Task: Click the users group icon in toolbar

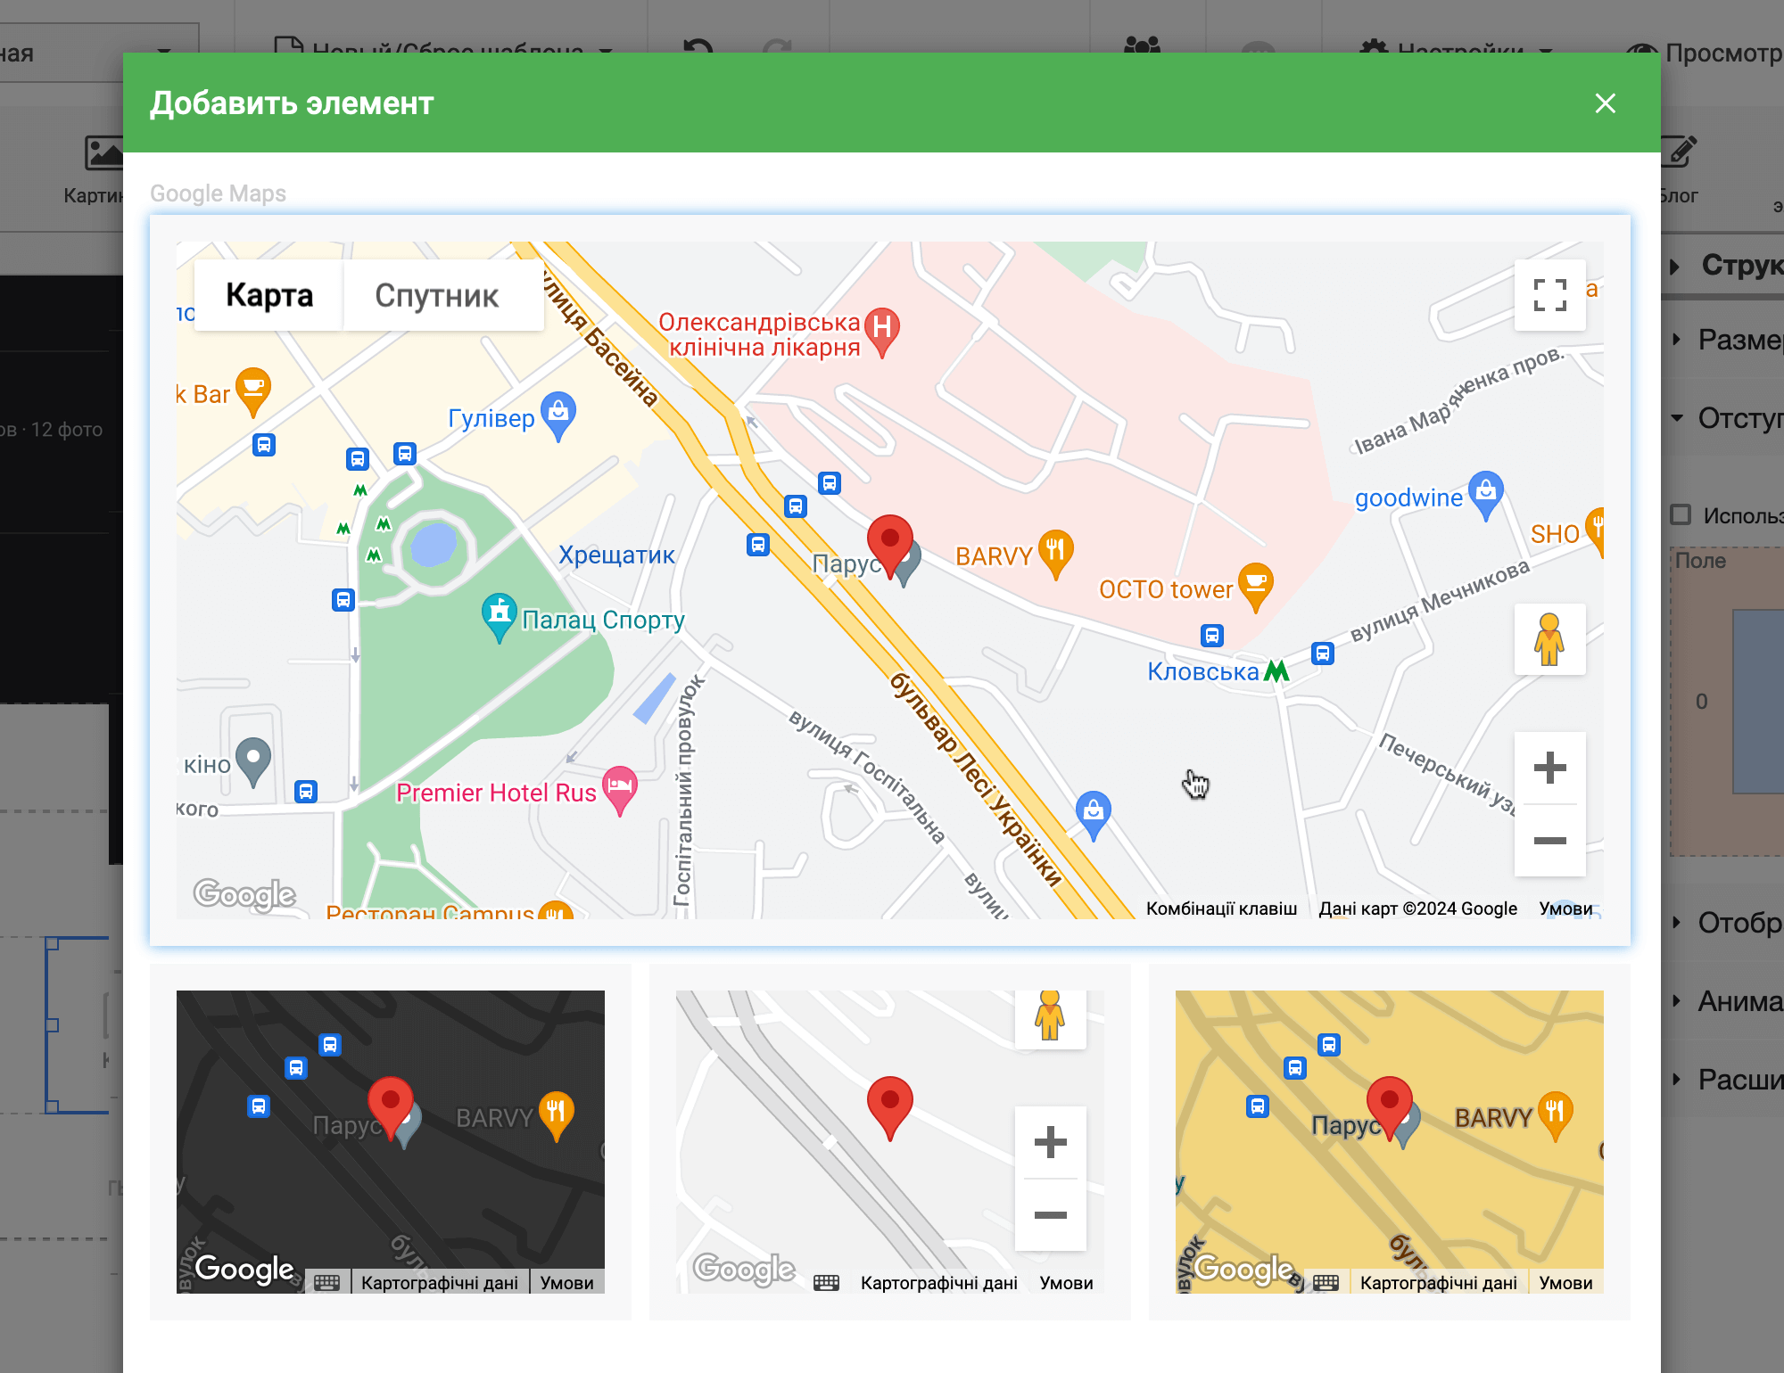Action: (x=1142, y=46)
